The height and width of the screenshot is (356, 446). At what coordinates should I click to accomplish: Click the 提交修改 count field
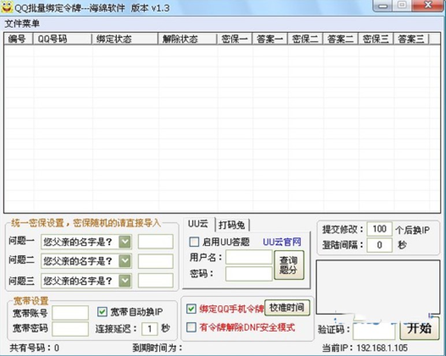click(379, 229)
